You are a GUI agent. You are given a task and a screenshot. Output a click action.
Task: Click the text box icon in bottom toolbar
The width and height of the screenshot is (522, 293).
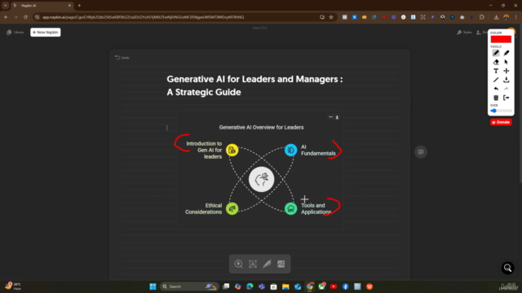pyautogui.click(x=253, y=264)
